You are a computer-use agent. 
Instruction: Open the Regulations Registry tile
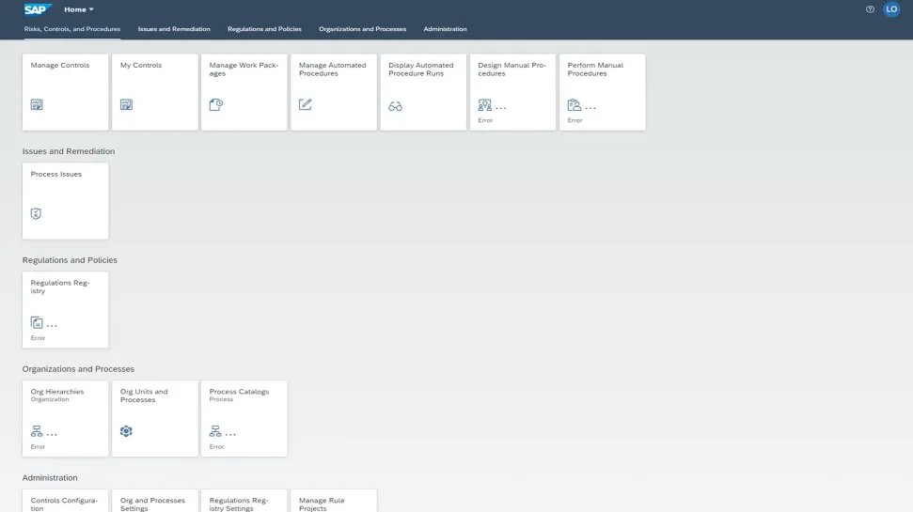(x=65, y=309)
